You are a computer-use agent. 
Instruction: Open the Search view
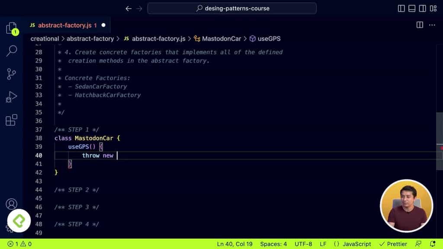[x=11, y=51]
